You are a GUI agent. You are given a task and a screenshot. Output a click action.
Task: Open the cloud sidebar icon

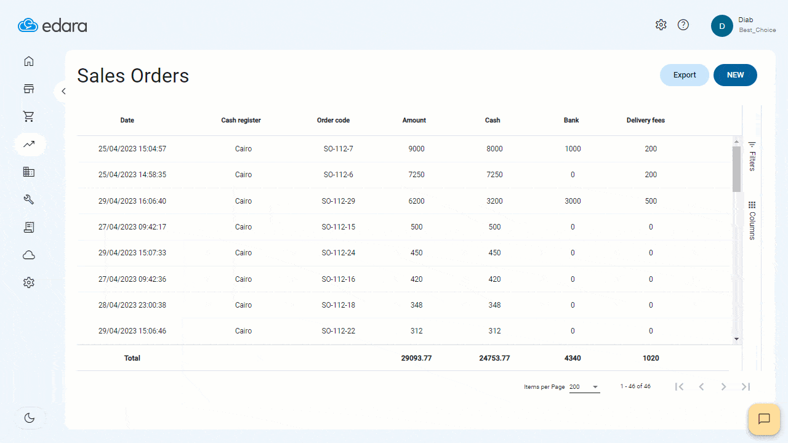pos(29,255)
